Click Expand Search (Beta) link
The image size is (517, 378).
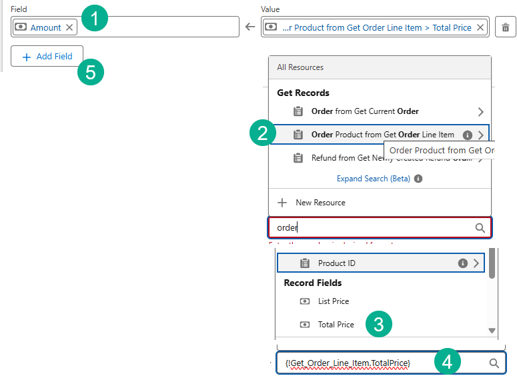click(x=374, y=179)
